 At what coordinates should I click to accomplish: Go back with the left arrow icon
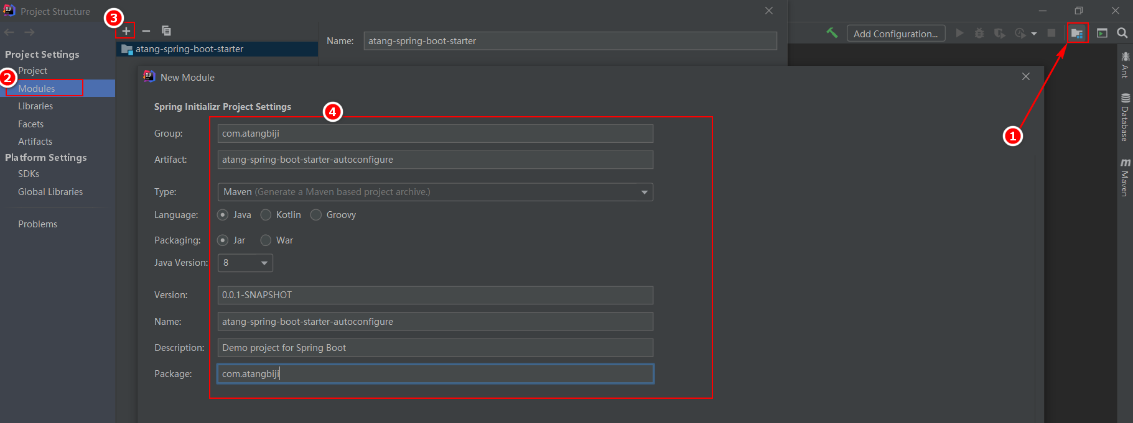click(9, 32)
